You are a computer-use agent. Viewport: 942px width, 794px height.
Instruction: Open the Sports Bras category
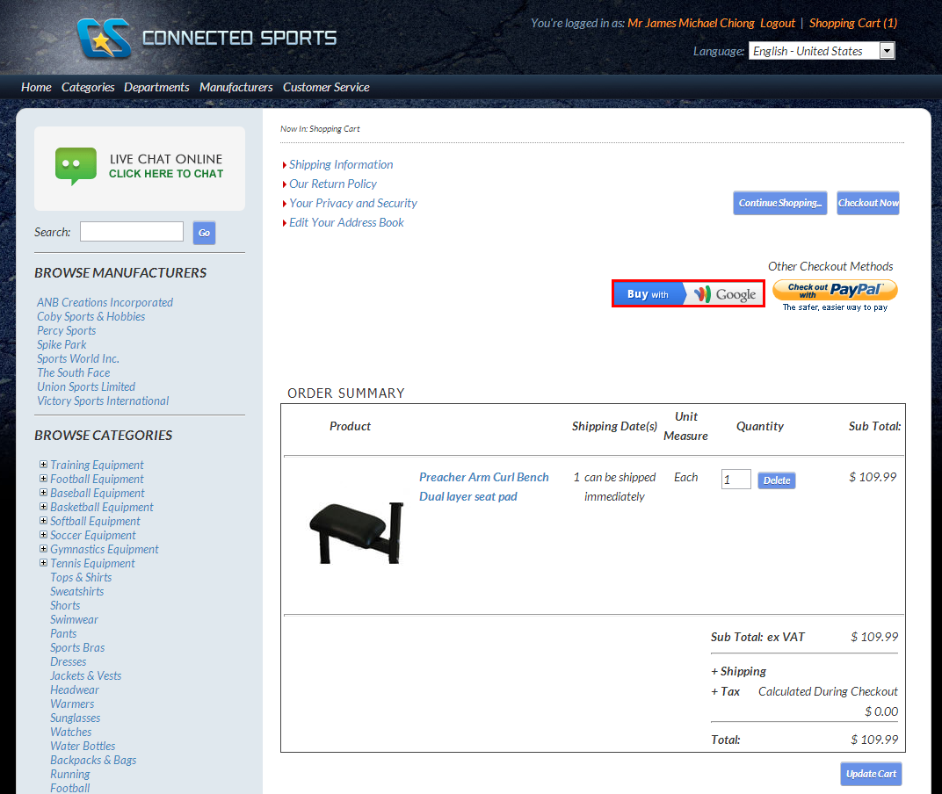point(77,647)
